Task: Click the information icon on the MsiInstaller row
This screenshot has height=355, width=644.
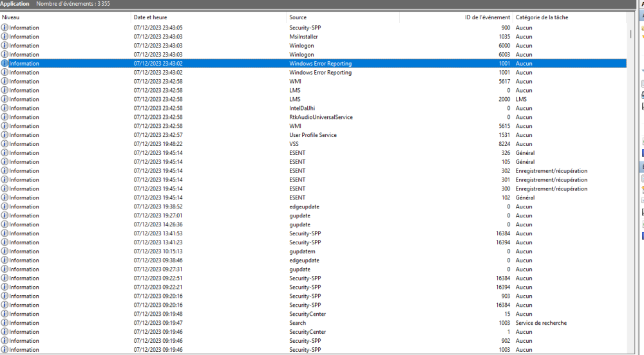Action: pyautogui.click(x=5, y=37)
